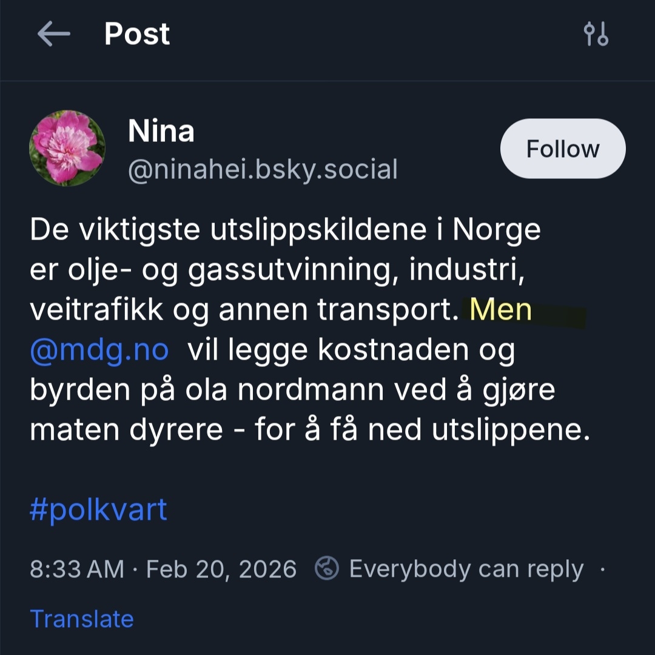Viewport: 655px width, 655px height.
Task: Open the #polkvart hashtag
Action: [98, 509]
